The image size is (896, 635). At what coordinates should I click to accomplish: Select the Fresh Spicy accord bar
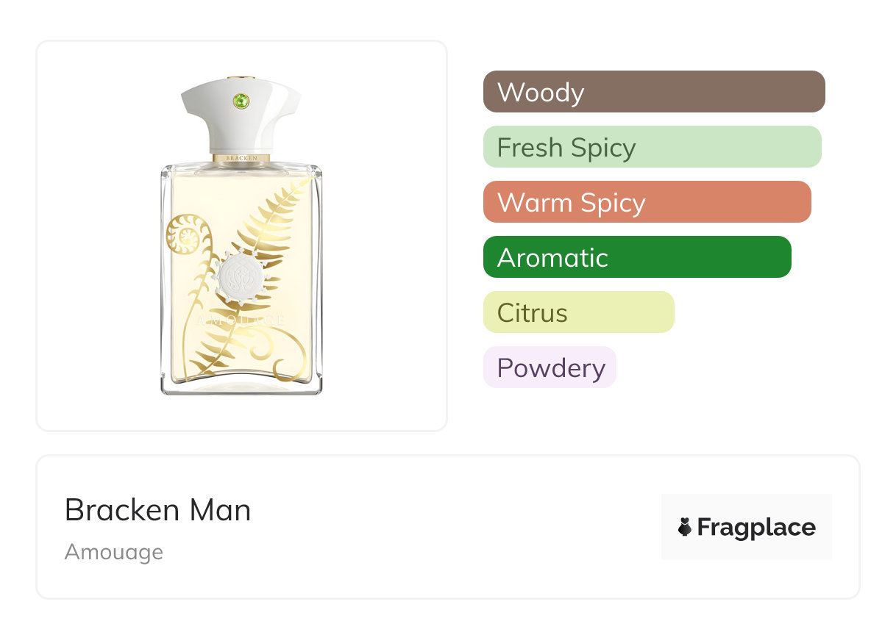(651, 147)
